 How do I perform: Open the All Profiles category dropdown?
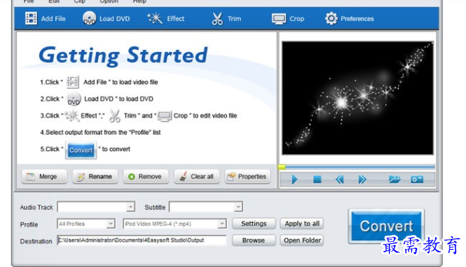click(x=110, y=224)
